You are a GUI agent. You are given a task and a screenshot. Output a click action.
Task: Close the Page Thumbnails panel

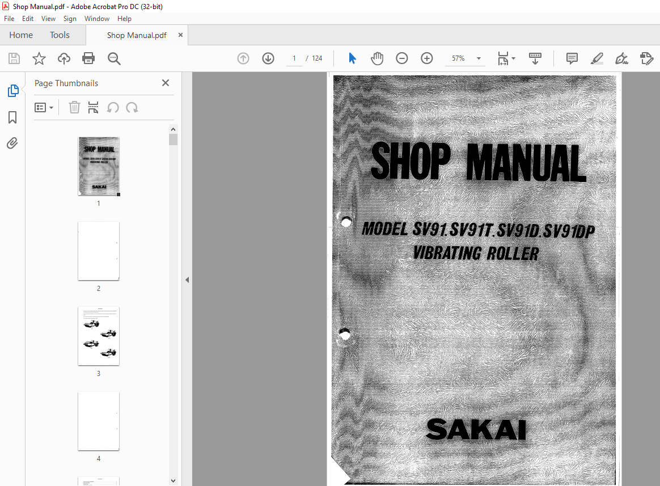click(x=166, y=83)
